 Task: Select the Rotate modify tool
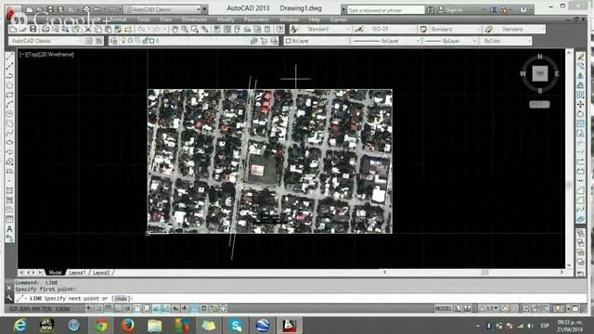tap(580, 114)
